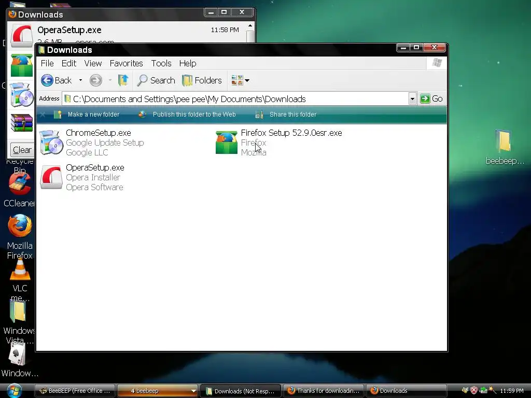
Task: Click the BeeBEEP bee tray icon
Action: pyautogui.click(x=465, y=391)
